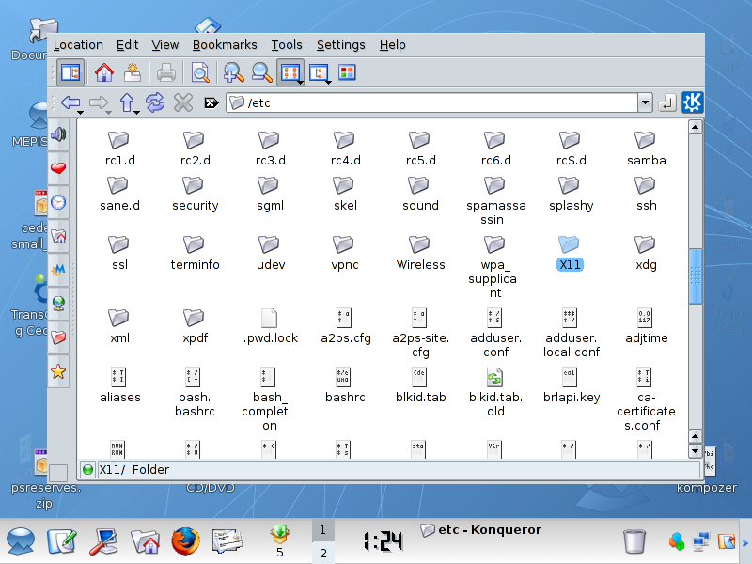The image size is (752, 564).
Task: Toggle Icon View mode button
Action: point(290,73)
